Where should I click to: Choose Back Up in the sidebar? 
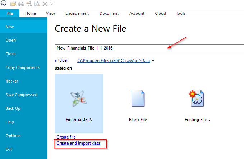tap(23, 108)
